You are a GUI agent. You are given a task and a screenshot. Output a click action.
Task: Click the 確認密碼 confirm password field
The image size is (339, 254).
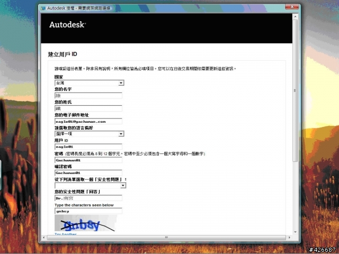88,173
